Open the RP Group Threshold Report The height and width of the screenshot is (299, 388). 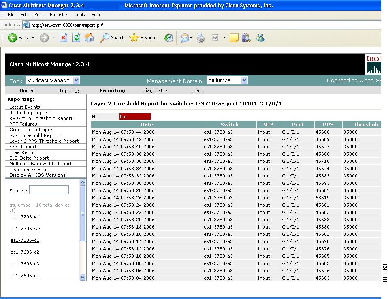(x=41, y=118)
